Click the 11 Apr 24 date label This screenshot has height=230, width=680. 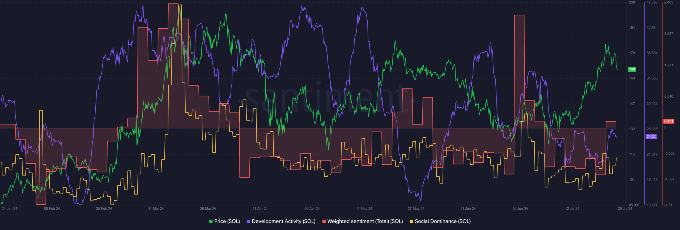[x=260, y=209]
